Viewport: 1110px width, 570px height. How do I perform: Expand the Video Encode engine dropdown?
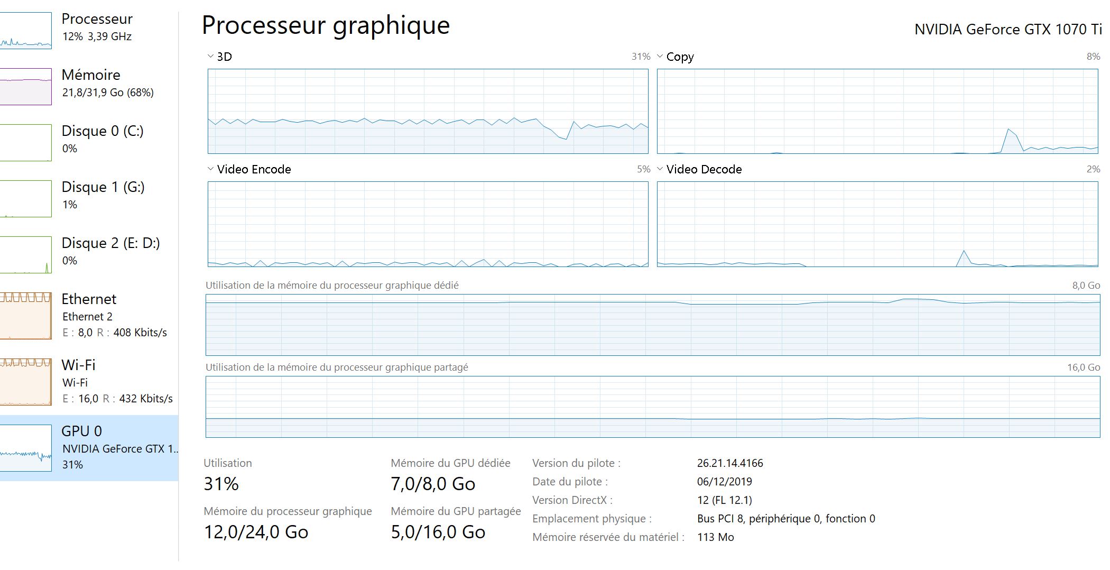click(x=210, y=169)
